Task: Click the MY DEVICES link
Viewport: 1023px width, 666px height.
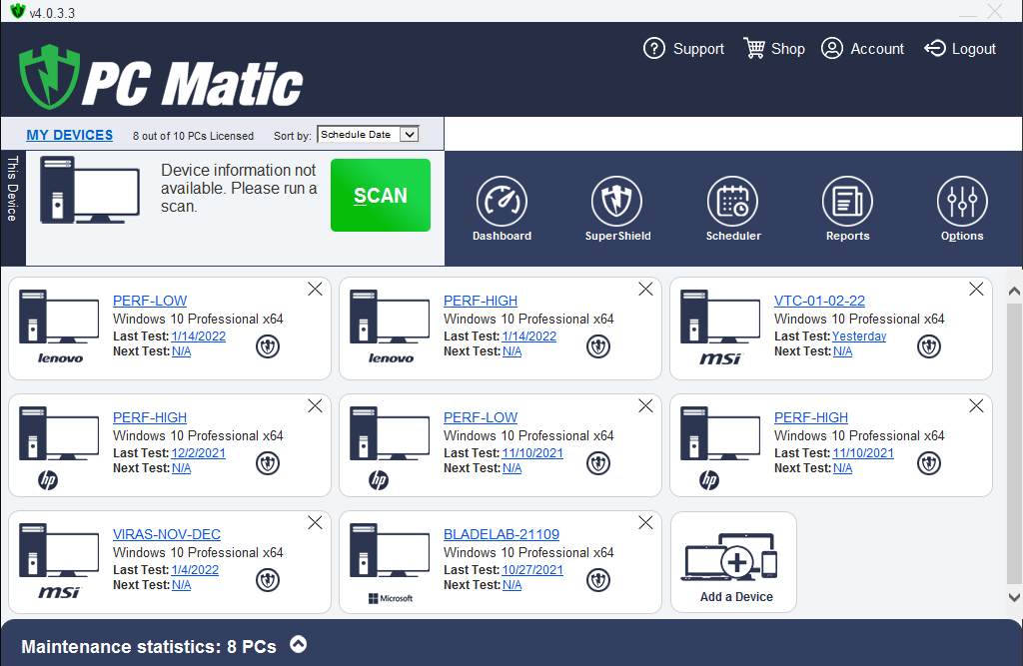Action: [70, 136]
